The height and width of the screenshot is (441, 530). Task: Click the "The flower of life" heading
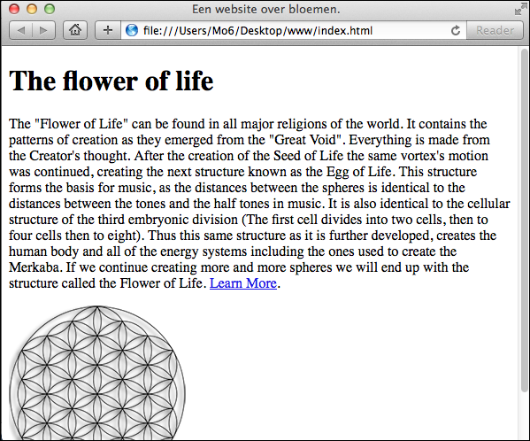(x=111, y=81)
